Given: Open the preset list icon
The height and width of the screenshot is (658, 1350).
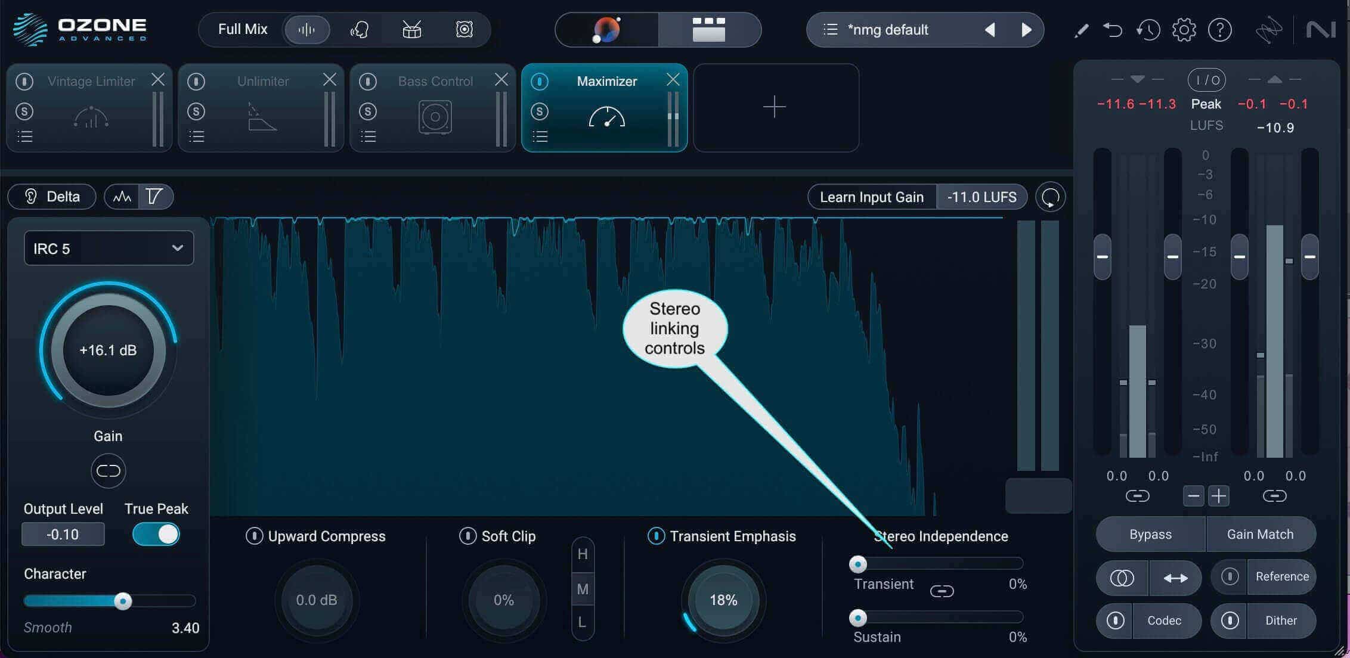Looking at the screenshot, I should [830, 29].
